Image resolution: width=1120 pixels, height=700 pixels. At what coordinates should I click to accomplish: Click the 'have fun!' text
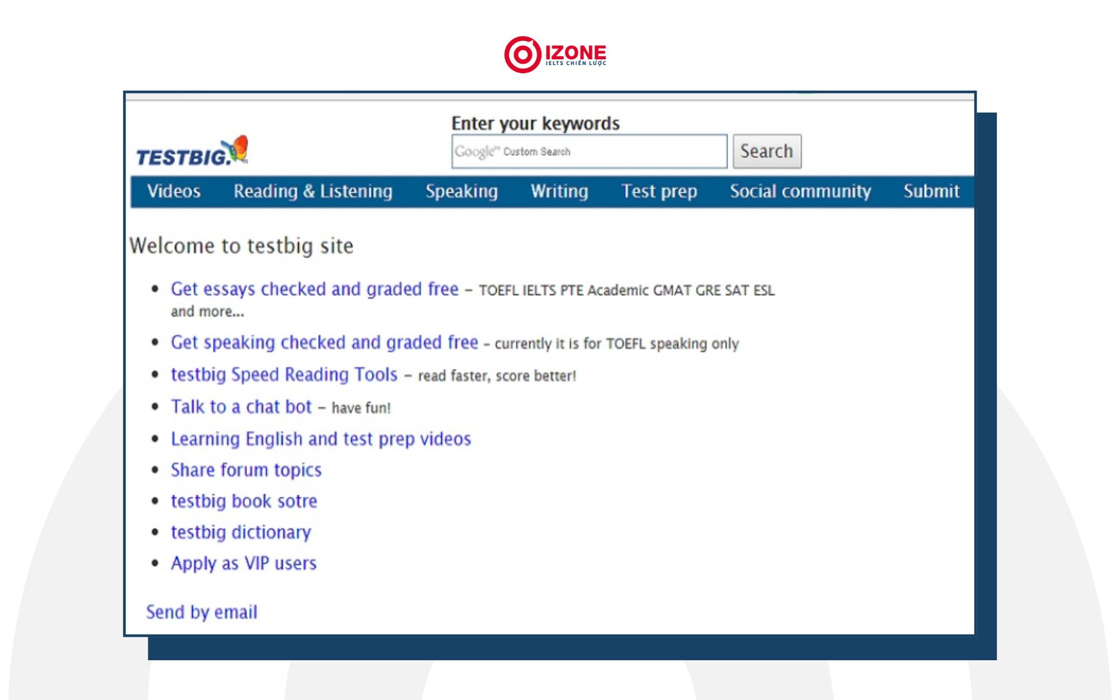[x=361, y=408]
